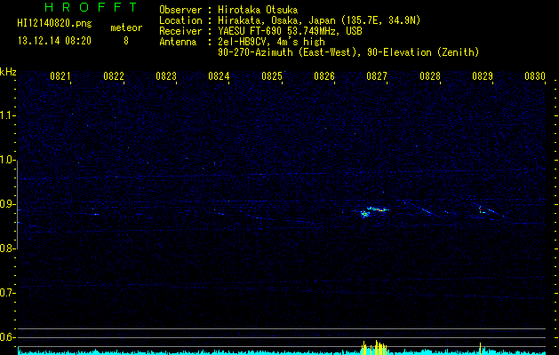Image resolution: width=559 pixels, height=355 pixels.
Task: Click the yellow peak below the 0829 echo
Action: (480, 348)
